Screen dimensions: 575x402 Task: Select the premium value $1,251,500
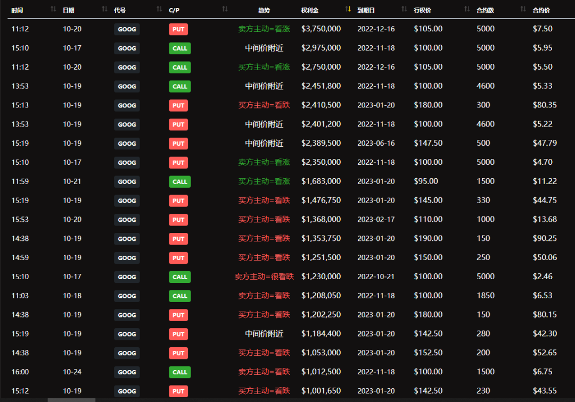(321, 257)
